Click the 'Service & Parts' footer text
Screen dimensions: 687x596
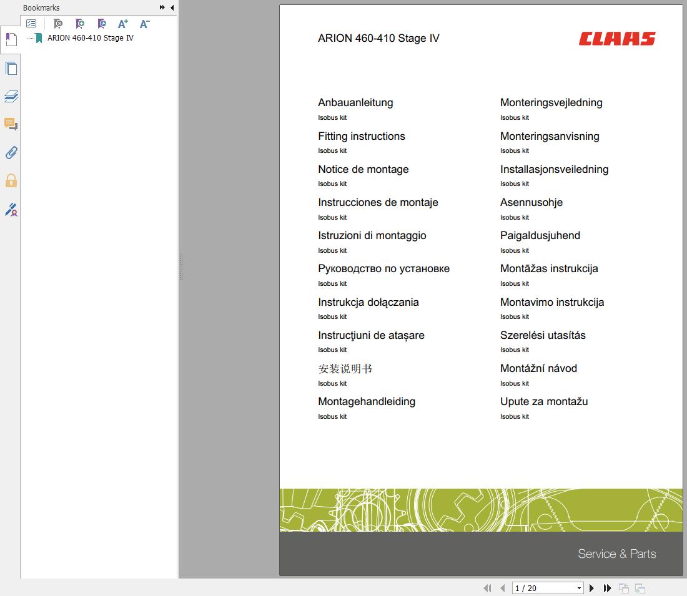tap(616, 554)
